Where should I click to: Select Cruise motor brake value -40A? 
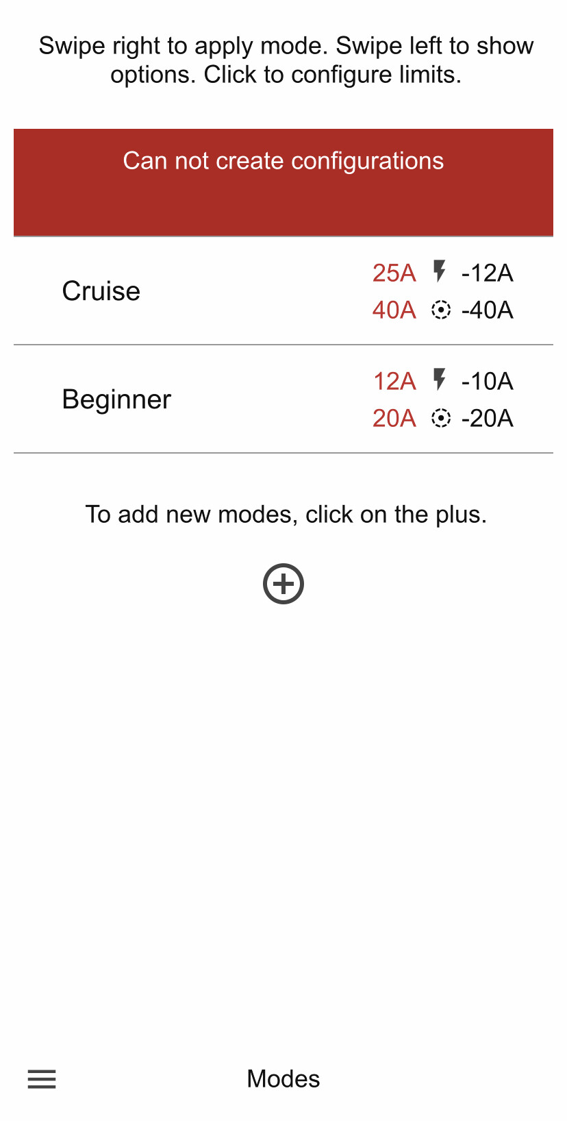coord(487,310)
